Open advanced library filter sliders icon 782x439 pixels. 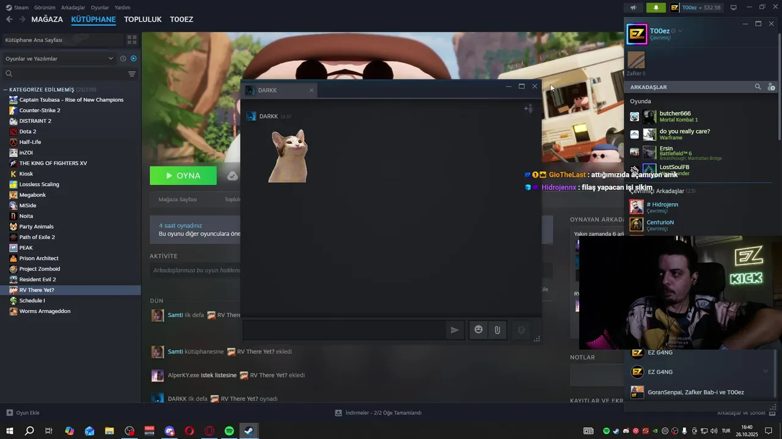click(x=132, y=74)
